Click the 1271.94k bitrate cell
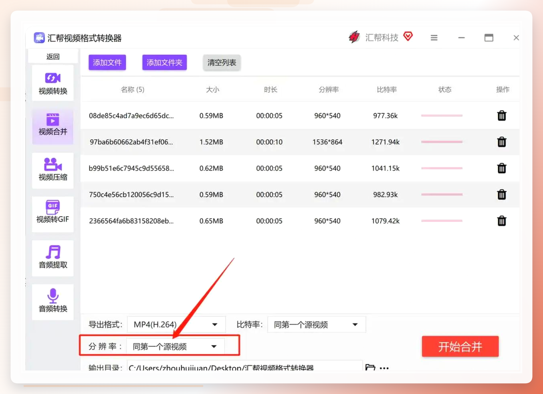The height and width of the screenshot is (394, 543). 385,142
